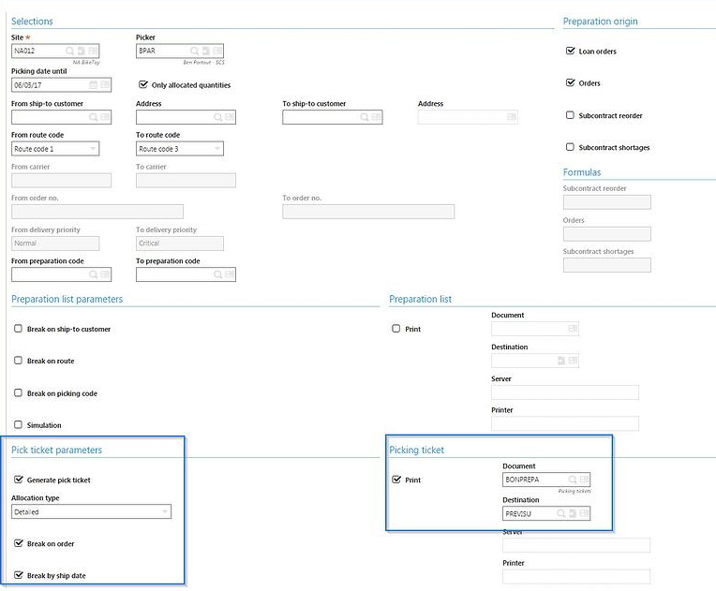Click the lookup magnifier in the Picker field
Screen dimensions: 716x591
coord(194,52)
